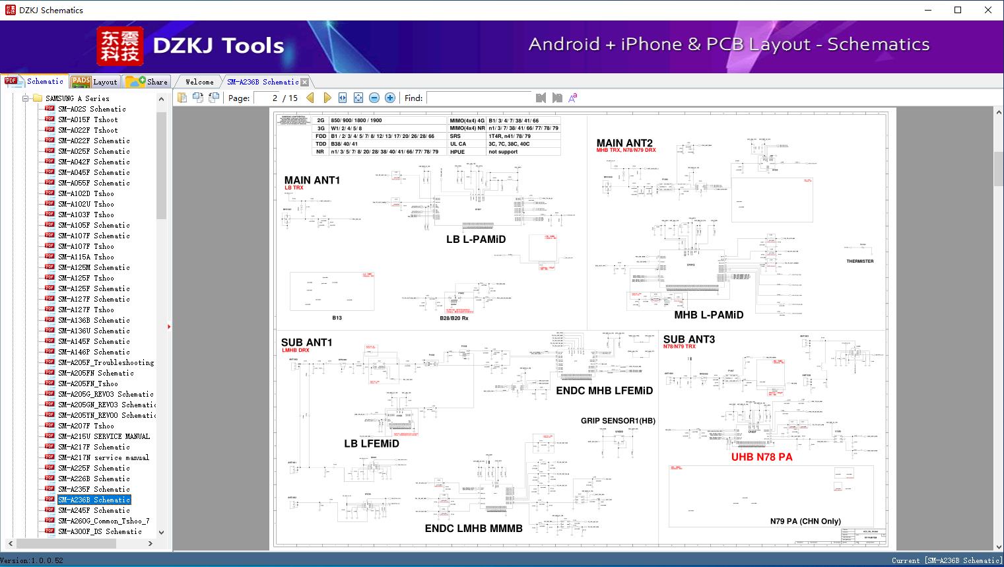Zoom out with the minus icon
The image size is (1004, 567).
point(374,98)
